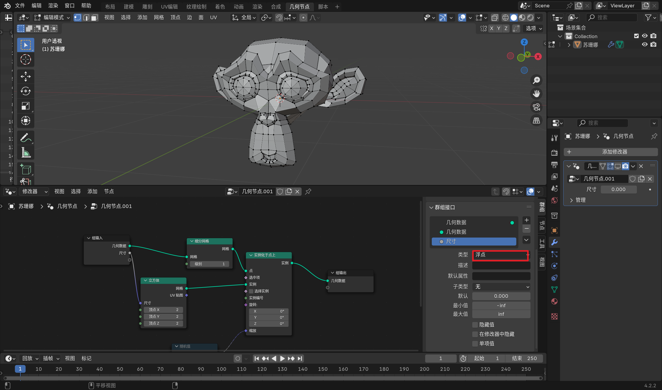Adjust 级别 value on subdivide node

(209, 264)
